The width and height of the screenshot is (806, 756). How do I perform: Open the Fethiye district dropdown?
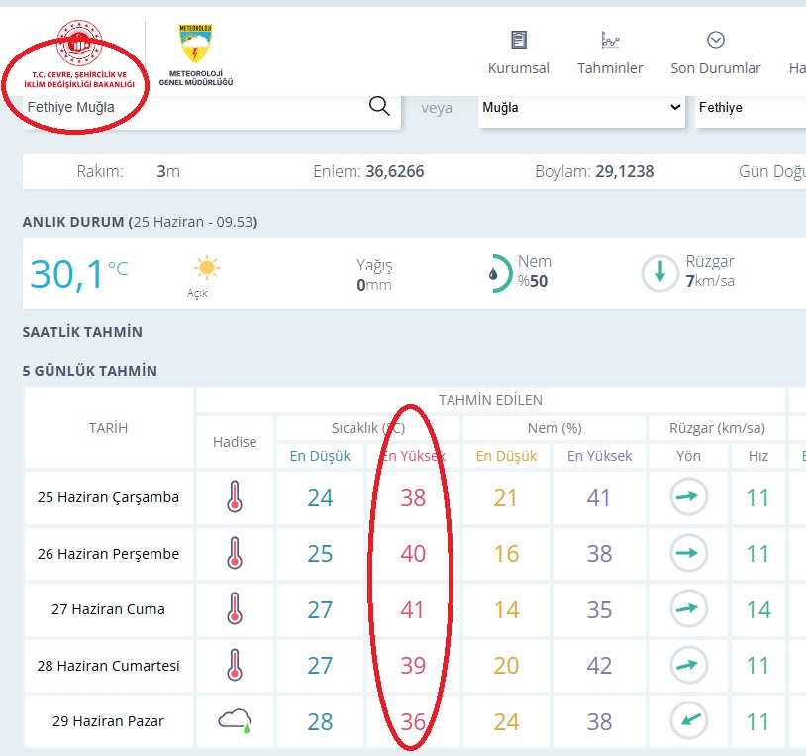pyautogui.click(x=750, y=107)
